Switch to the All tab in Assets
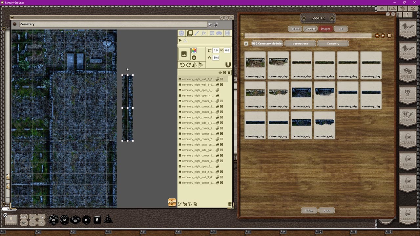The width and height of the screenshot is (420, 236). 341,29
